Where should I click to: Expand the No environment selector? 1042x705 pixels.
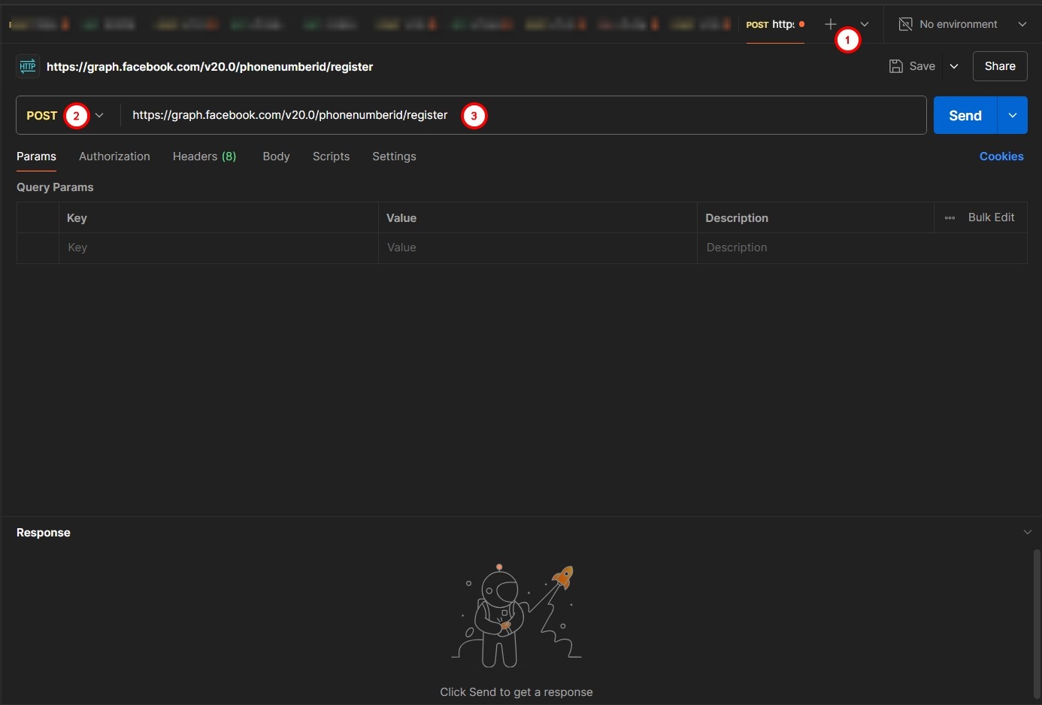(x=1022, y=24)
